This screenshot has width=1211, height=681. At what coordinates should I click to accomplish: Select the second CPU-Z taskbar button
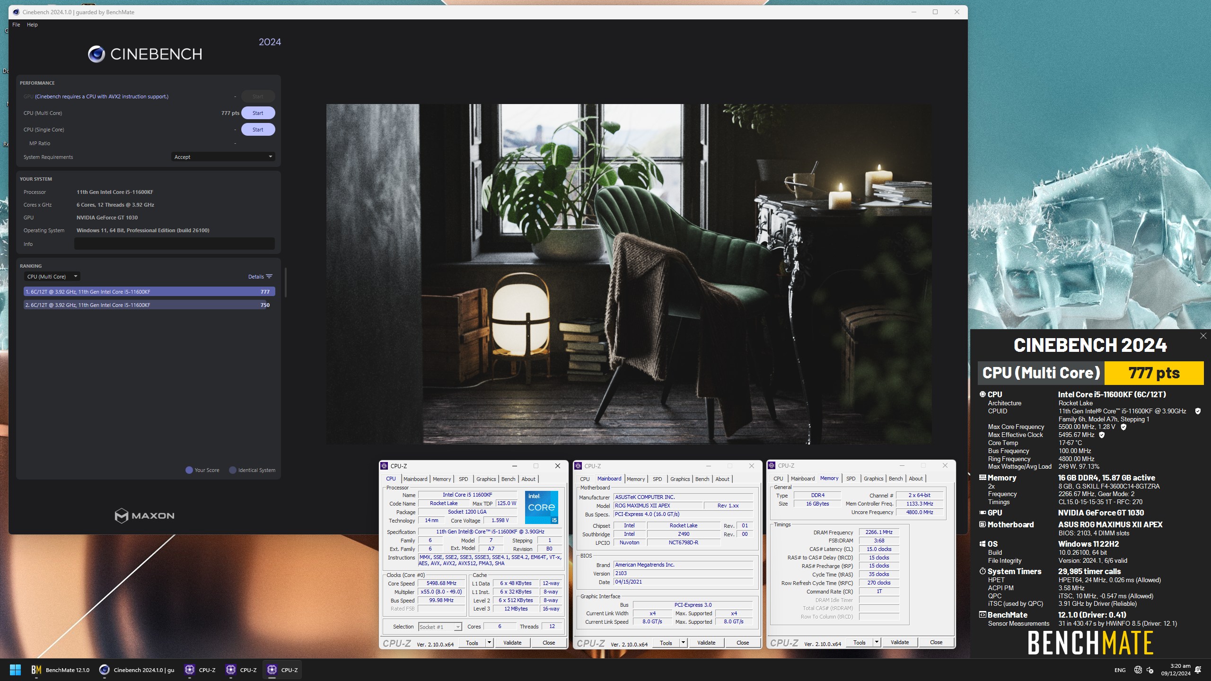coord(241,670)
